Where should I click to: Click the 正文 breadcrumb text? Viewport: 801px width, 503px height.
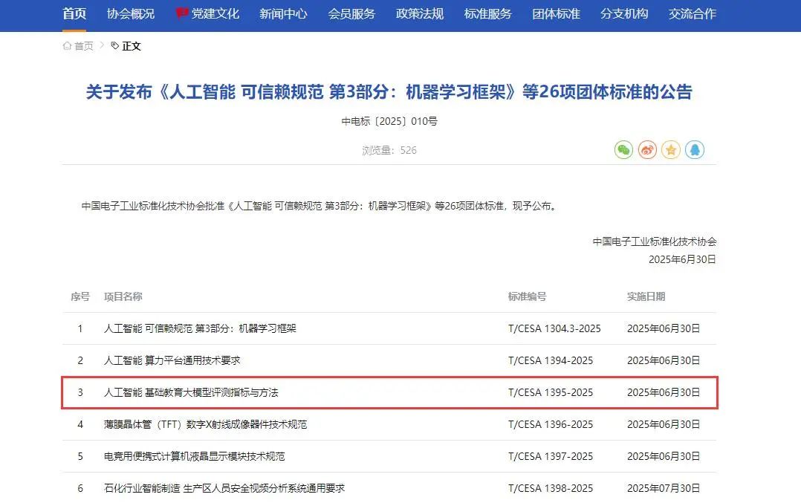[132, 46]
